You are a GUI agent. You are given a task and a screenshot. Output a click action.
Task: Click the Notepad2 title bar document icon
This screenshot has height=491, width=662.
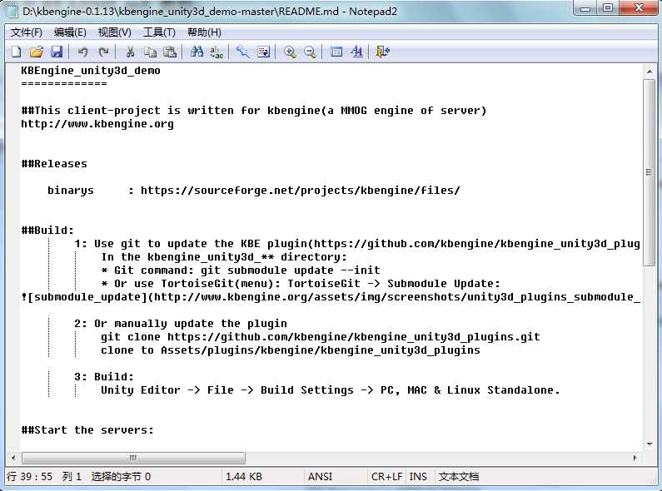[12, 11]
